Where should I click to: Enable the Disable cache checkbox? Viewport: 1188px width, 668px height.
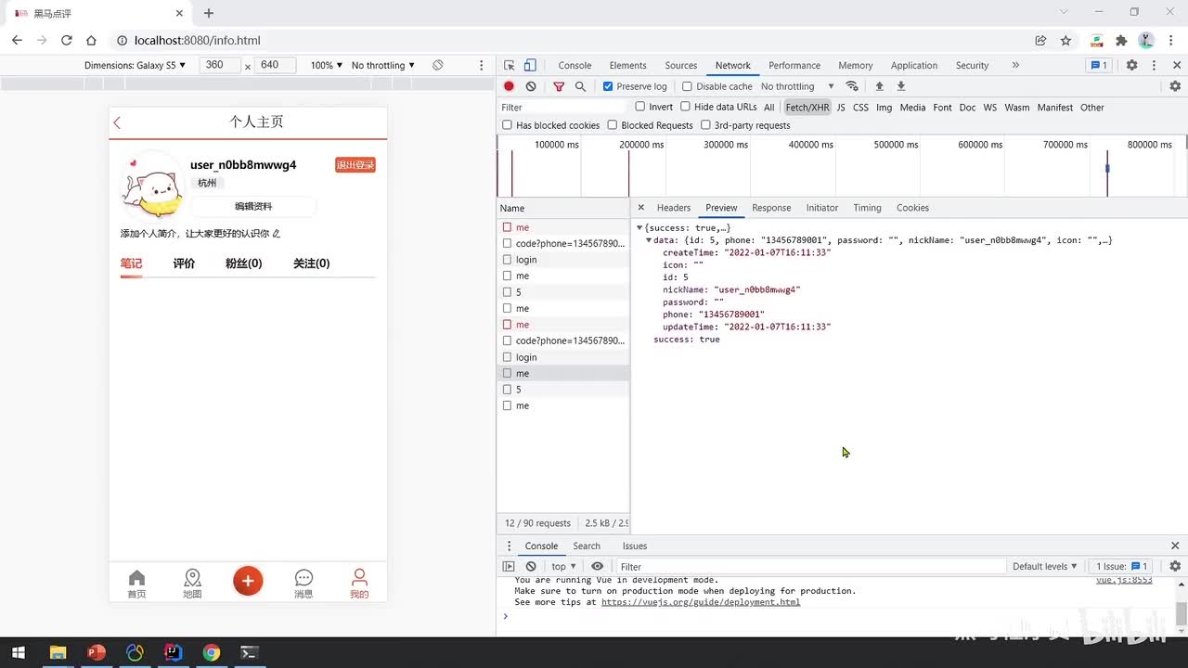(688, 86)
